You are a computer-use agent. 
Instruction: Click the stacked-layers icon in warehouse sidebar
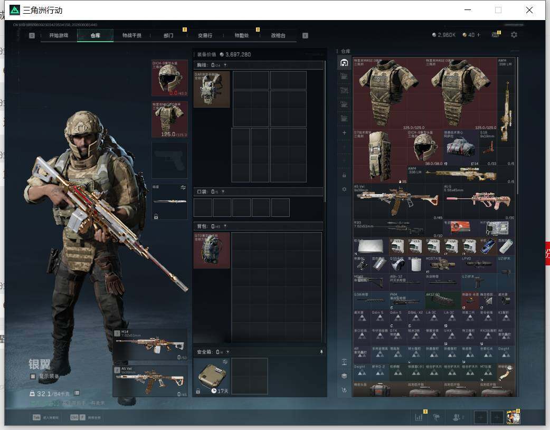coord(344,376)
